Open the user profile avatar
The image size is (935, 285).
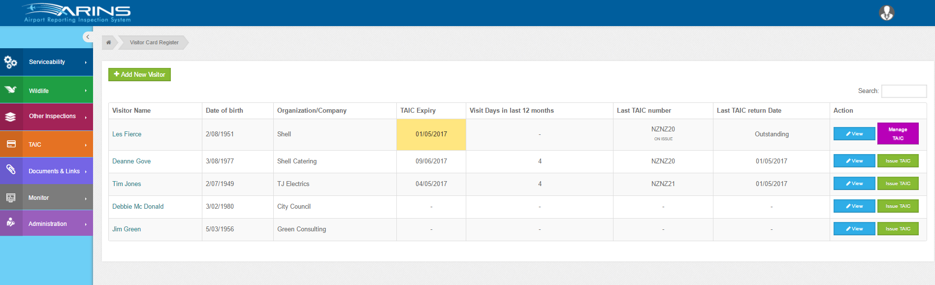point(886,13)
